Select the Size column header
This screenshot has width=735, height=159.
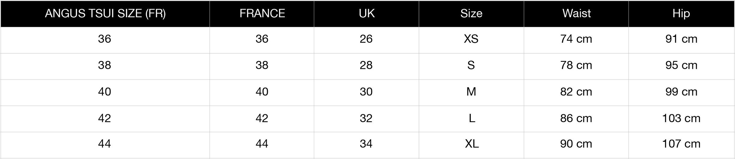[x=471, y=13]
